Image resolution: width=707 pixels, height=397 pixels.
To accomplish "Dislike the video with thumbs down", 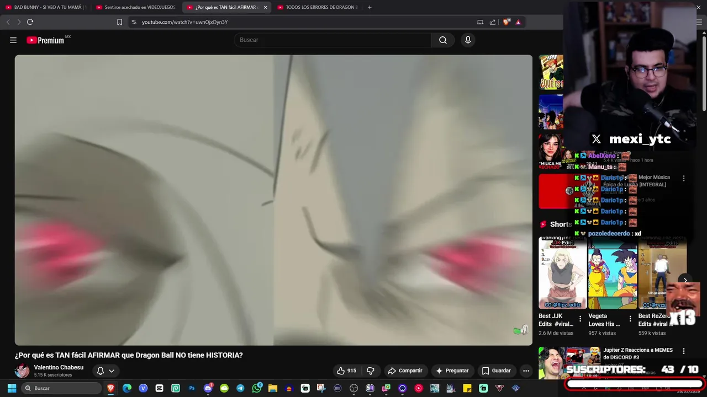I will click(x=371, y=371).
